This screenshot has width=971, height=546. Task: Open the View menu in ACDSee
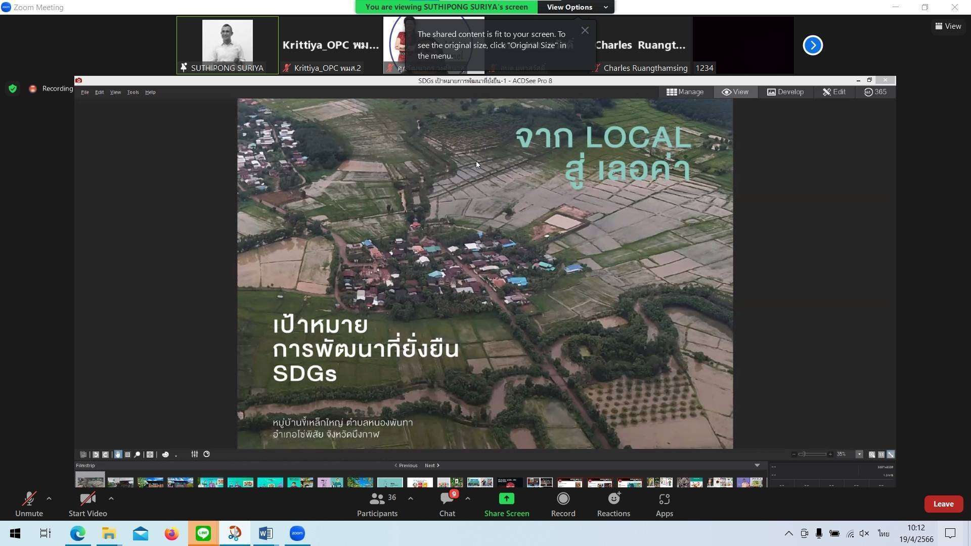point(115,92)
